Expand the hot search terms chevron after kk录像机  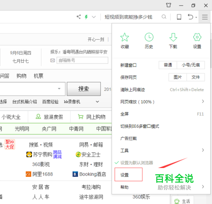pyautogui.click(x=97, y=102)
